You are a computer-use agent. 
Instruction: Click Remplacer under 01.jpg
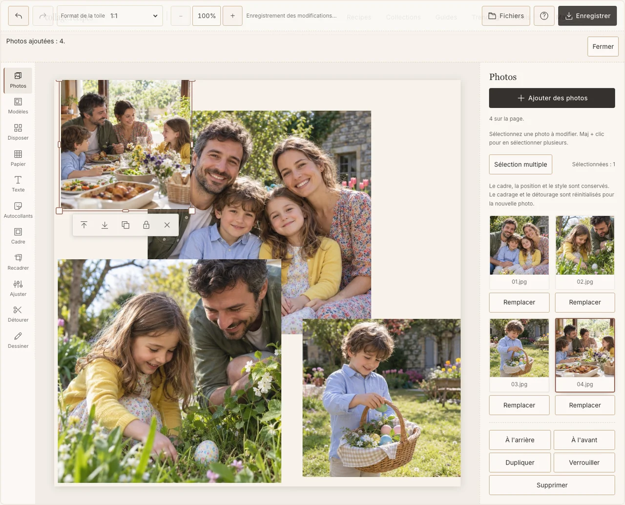[519, 303]
